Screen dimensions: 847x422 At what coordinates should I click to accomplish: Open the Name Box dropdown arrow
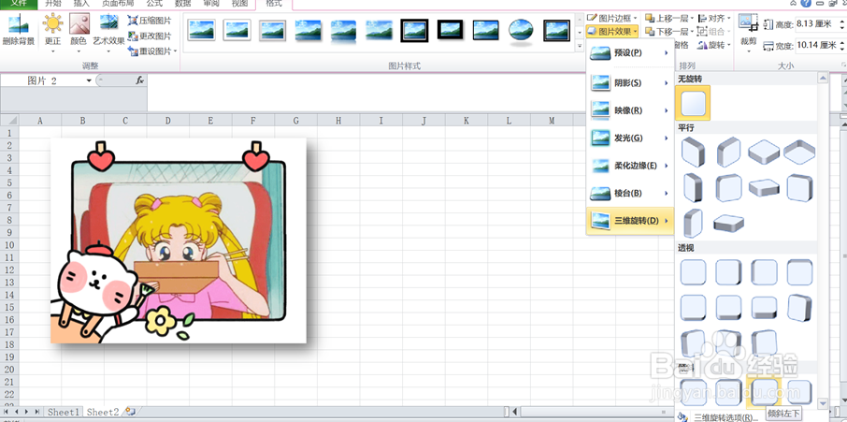(89, 81)
